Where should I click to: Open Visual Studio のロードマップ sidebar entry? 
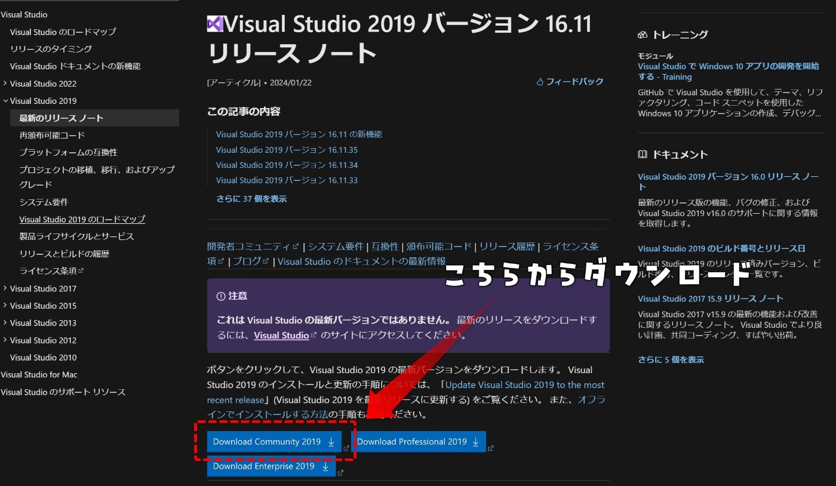[x=63, y=32]
